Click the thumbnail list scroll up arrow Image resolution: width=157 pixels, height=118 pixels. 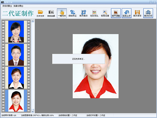tap(33, 21)
